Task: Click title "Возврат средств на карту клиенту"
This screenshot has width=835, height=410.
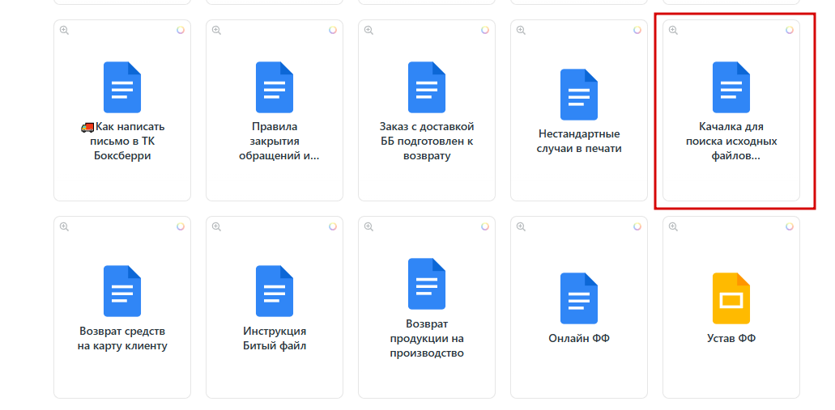Action: 122,339
